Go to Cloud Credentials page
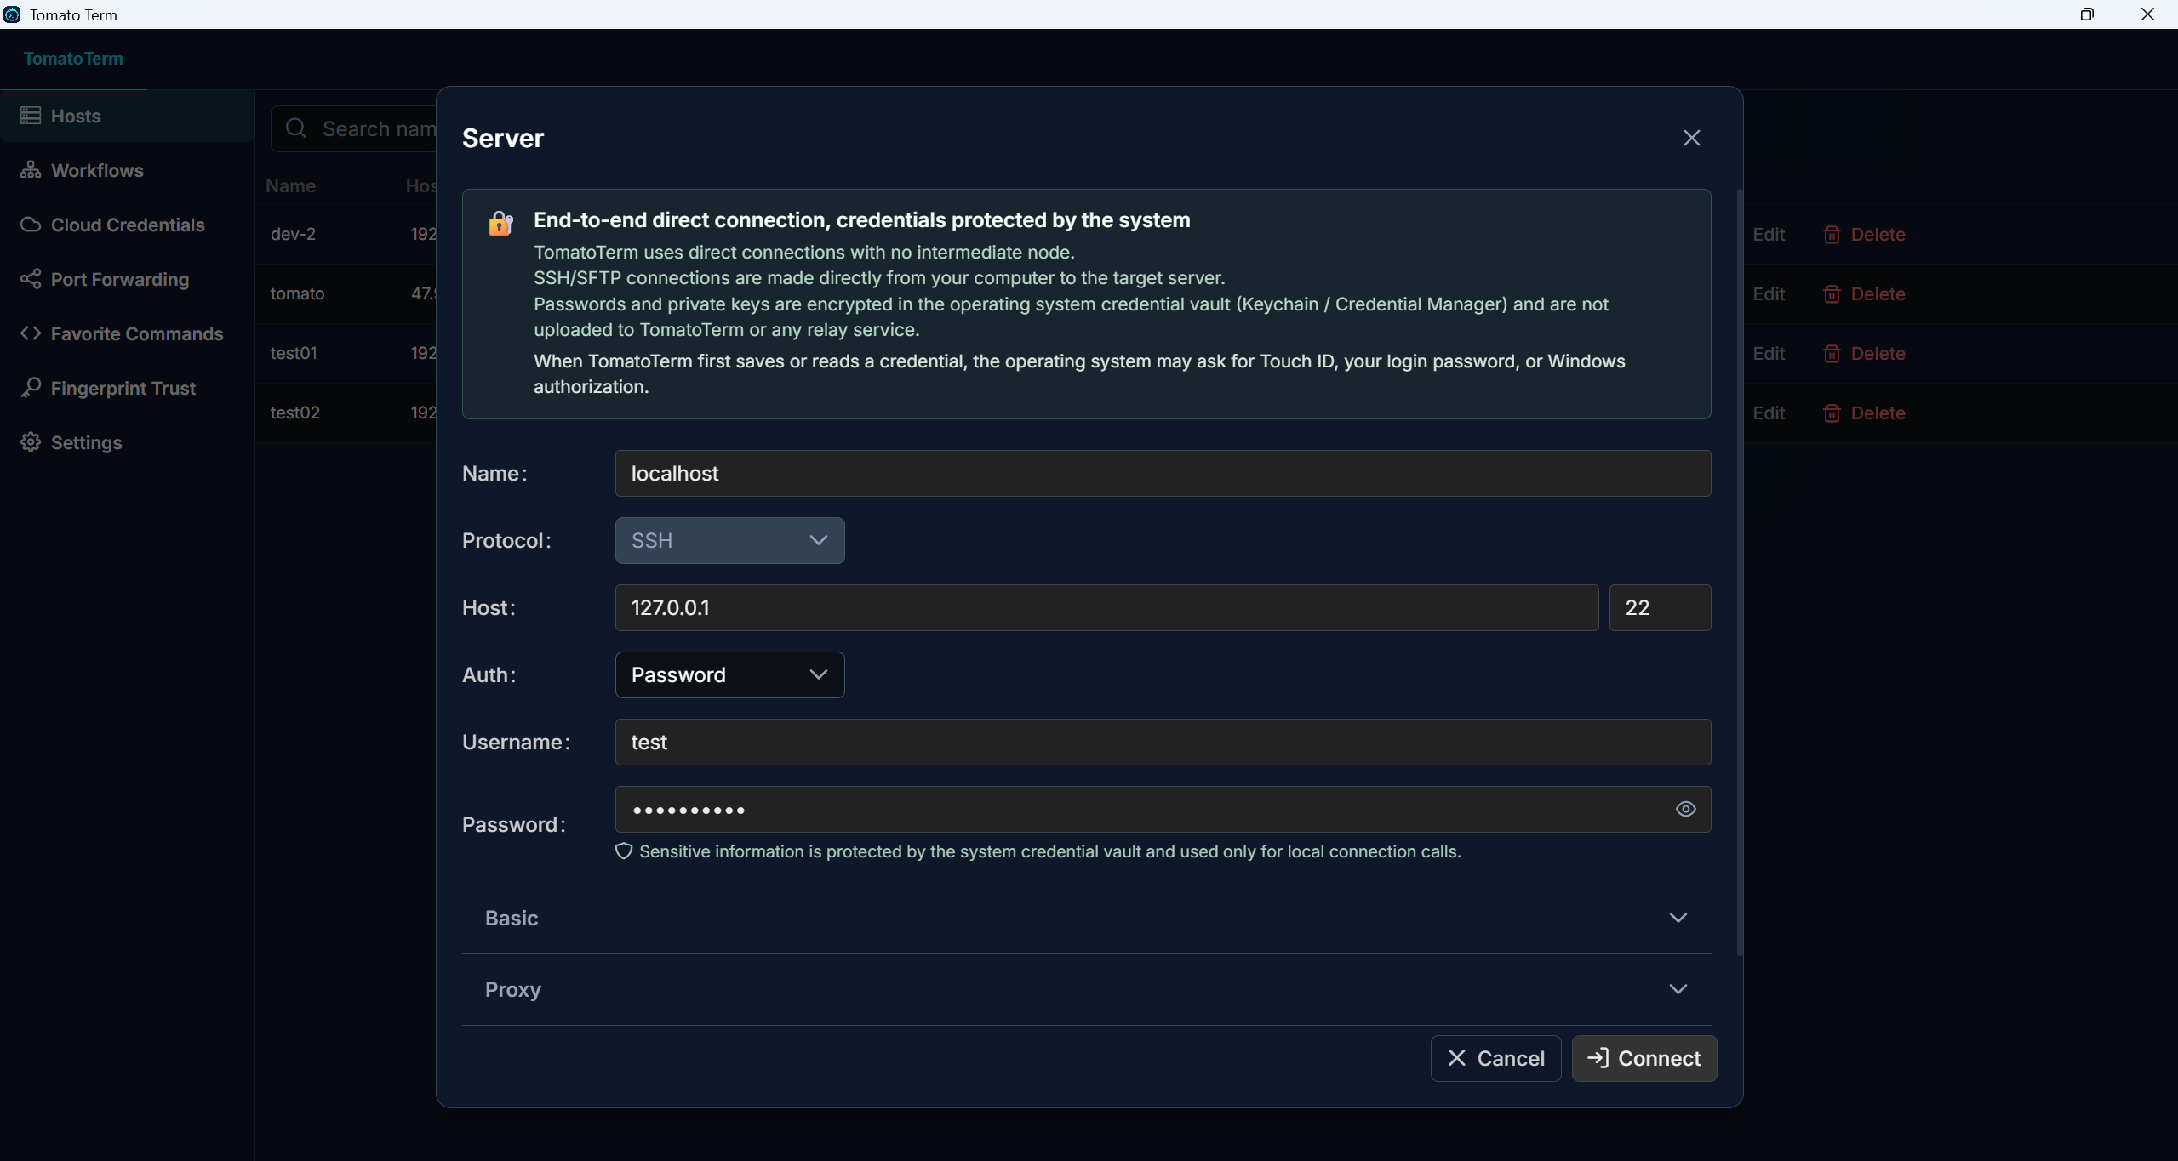2178x1161 pixels. click(x=128, y=225)
